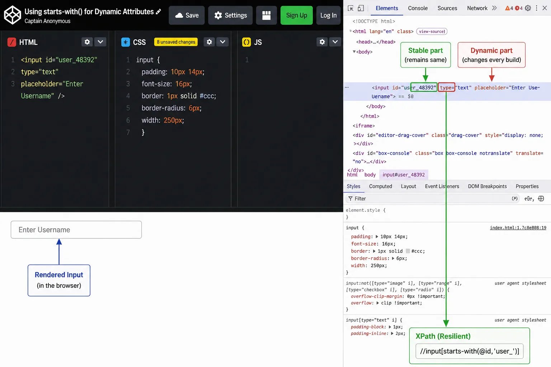Collapse the body node arrow
Image resolution: width=551 pixels, height=367 pixels.
coord(354,52)
